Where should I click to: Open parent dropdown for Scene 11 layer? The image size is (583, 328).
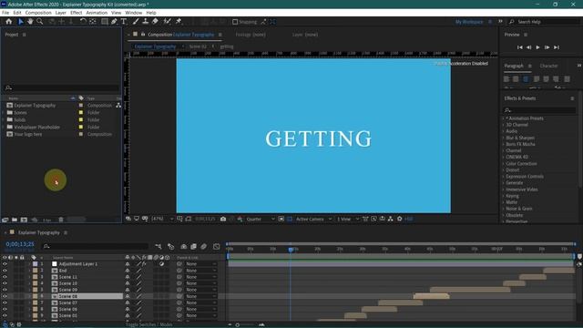click(x=200, y=277)
